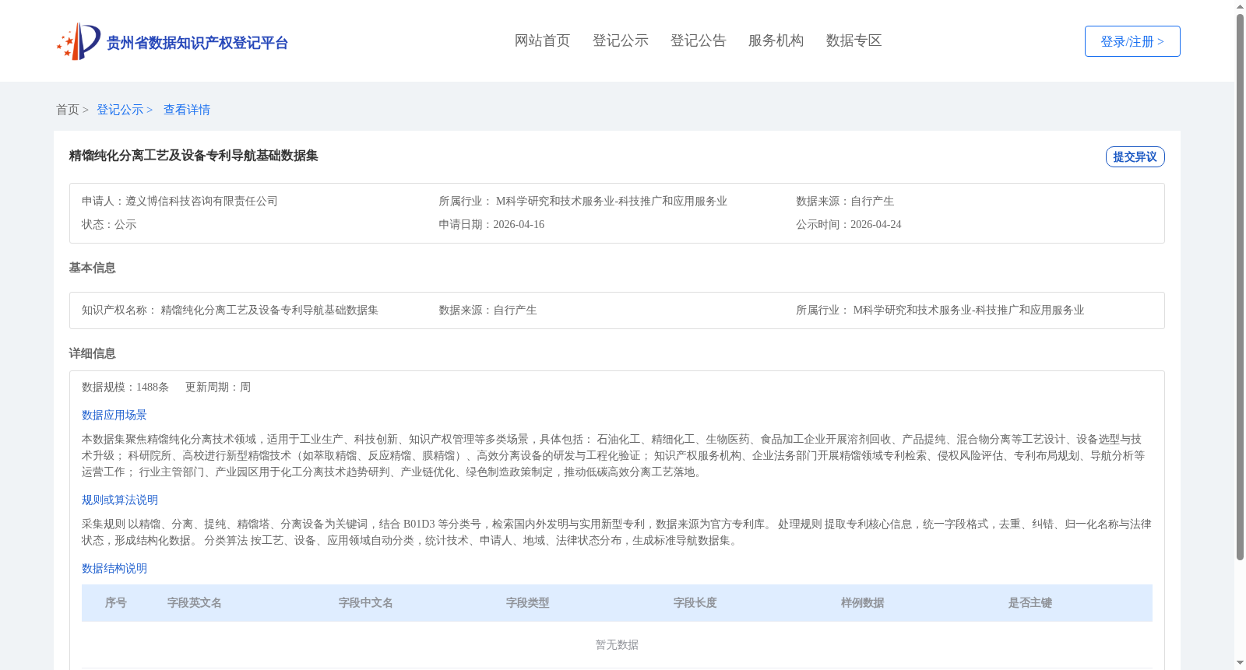This screenshot has height=670, width=1246.
Task: Click the 规则或算法说明 subheading
Action: [x=120, y=500]
